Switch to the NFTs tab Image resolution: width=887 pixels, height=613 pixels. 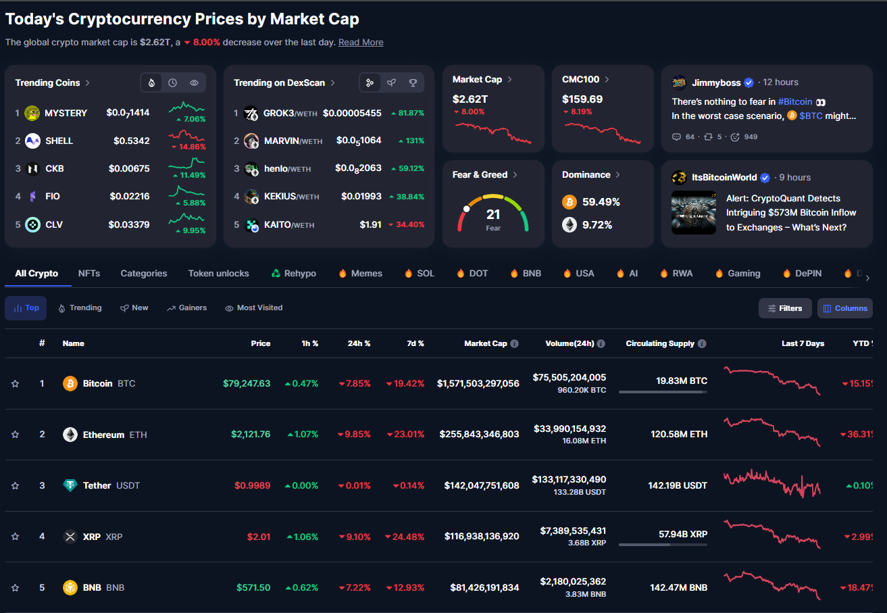(89, 274)
